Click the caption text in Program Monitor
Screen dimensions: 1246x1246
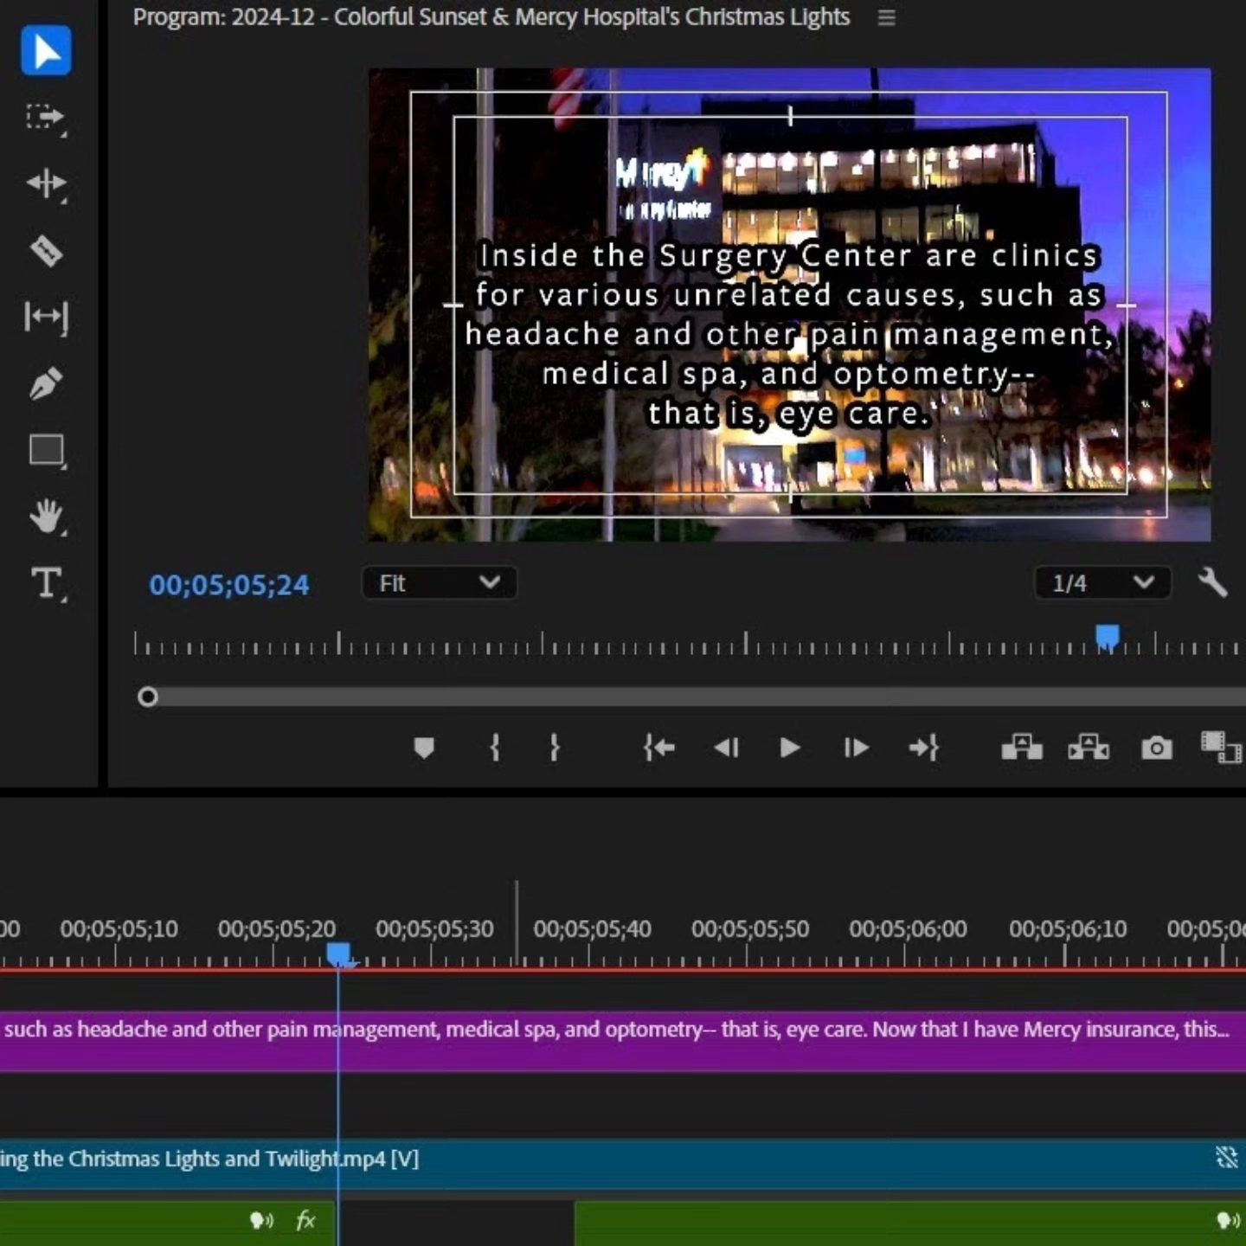click(x=789, y=334)
